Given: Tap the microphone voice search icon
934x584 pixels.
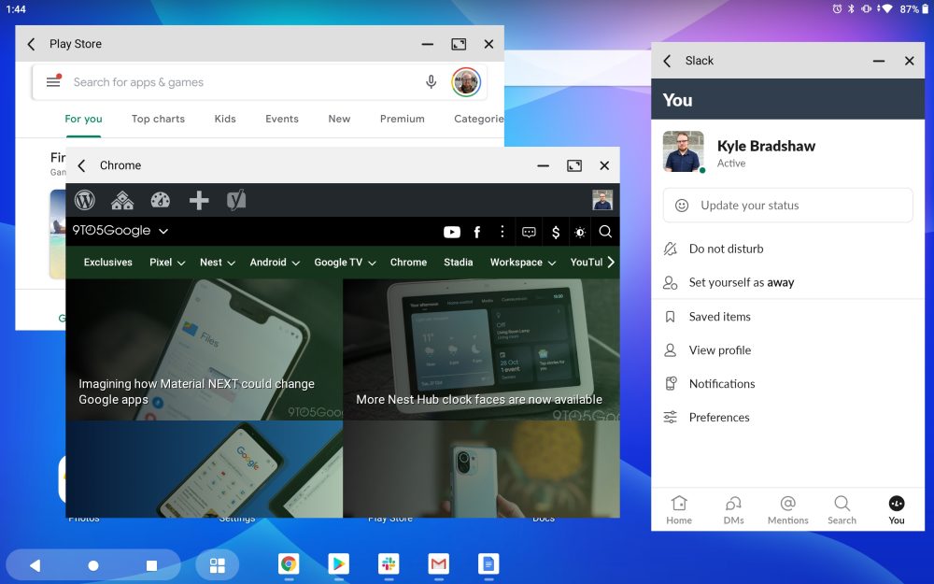Looking at the screenshot, I should (431, 82).
